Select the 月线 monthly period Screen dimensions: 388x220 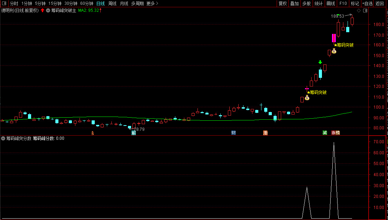124,3
